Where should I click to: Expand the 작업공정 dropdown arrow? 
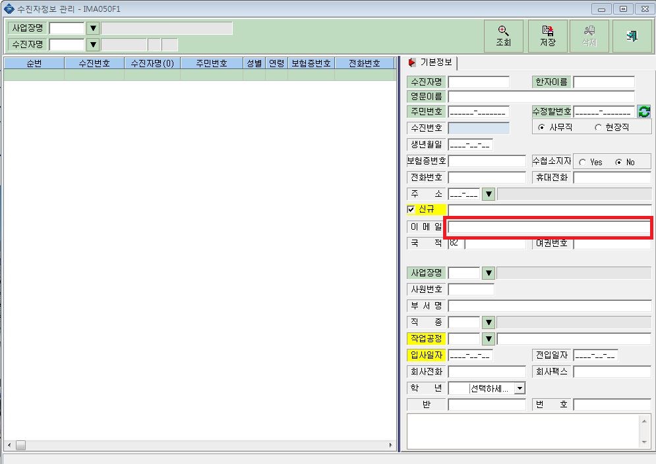[x=489, y=339]
